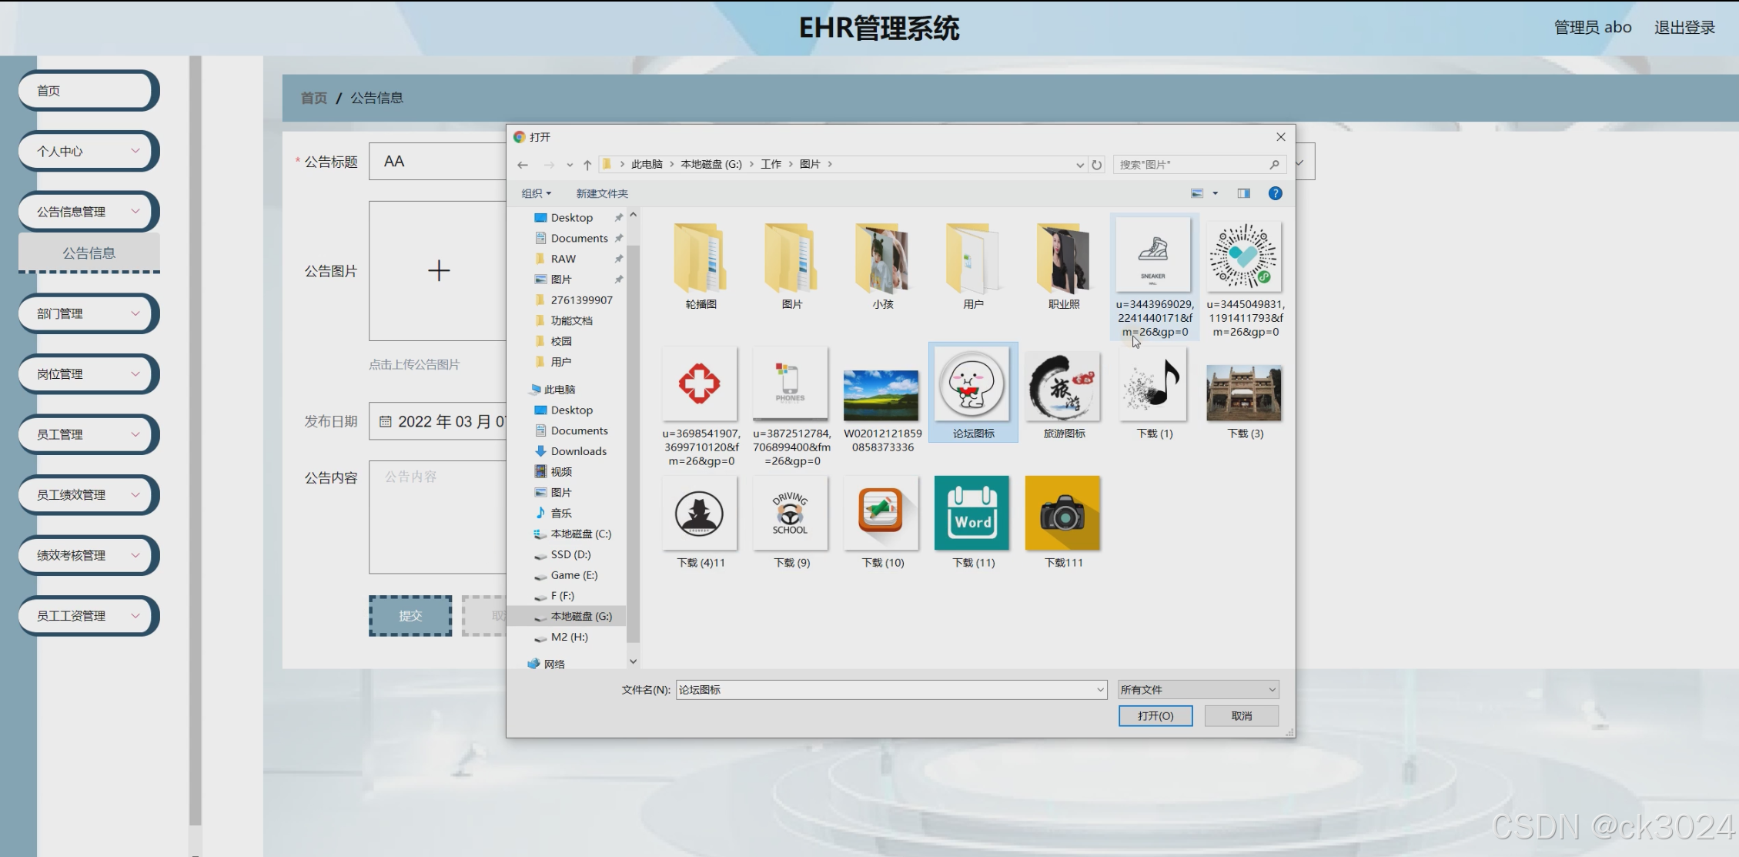
Task: Click the back arrow in the file dialog
Action: pyautogui.click(x=523, y=164)
